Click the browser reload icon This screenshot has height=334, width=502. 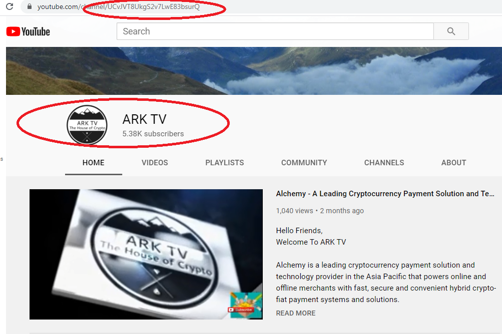tap(10, 6)
